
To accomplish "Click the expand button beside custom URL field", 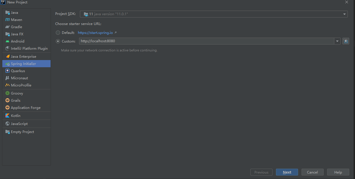I will [x=346, y=41].
